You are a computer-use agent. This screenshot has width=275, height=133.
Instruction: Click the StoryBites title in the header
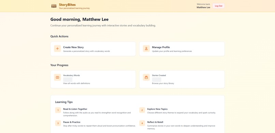click(67, 5)
